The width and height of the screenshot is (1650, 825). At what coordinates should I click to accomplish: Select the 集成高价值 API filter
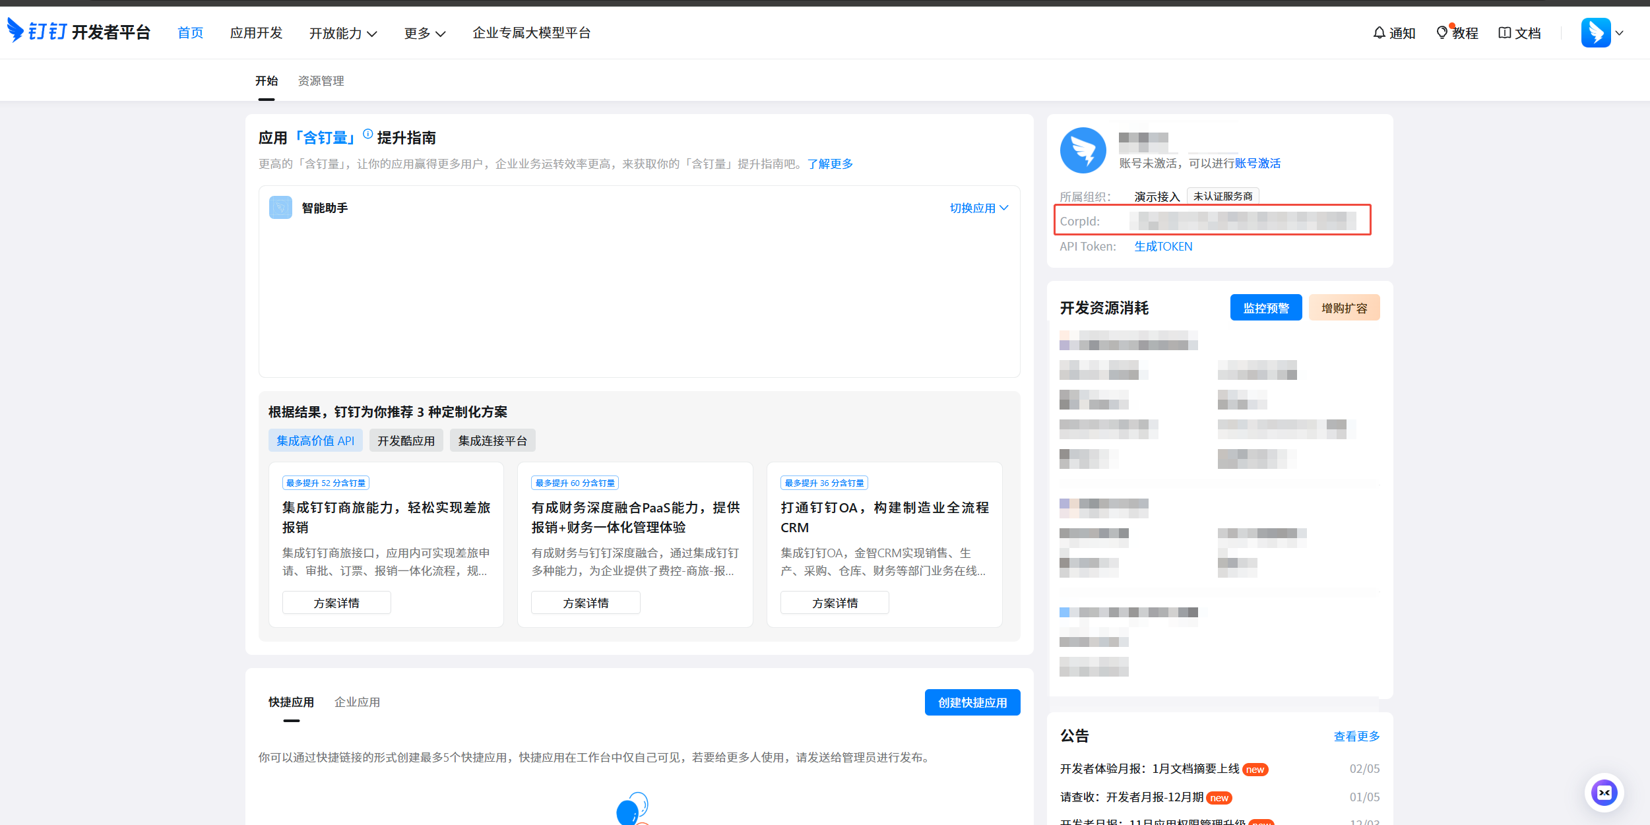315,441
